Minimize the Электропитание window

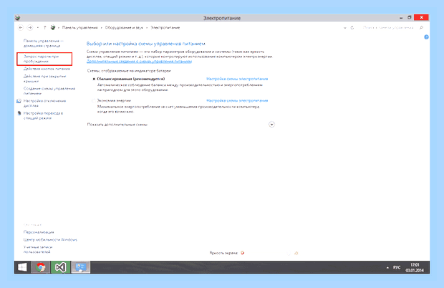pyautogui.click(x=401, y=18)
